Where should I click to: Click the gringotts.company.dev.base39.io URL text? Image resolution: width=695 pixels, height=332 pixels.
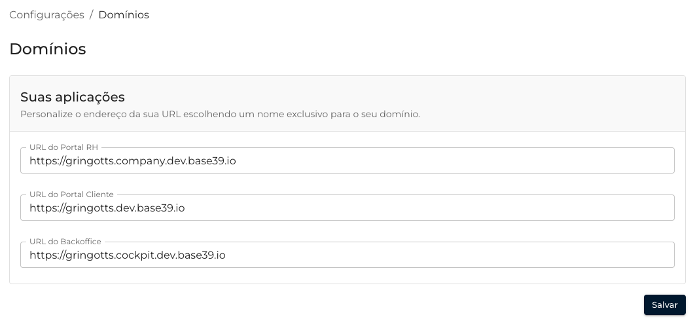click(x=132, y=160)
